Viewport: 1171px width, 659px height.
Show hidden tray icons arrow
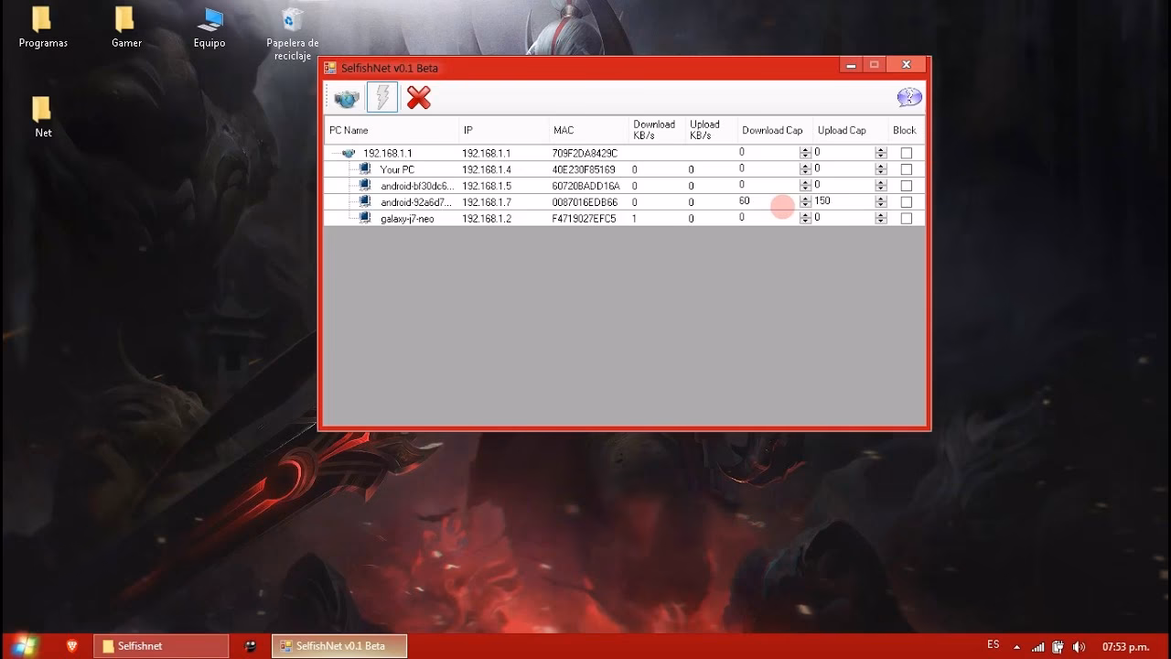click(x=1016, y=647)
